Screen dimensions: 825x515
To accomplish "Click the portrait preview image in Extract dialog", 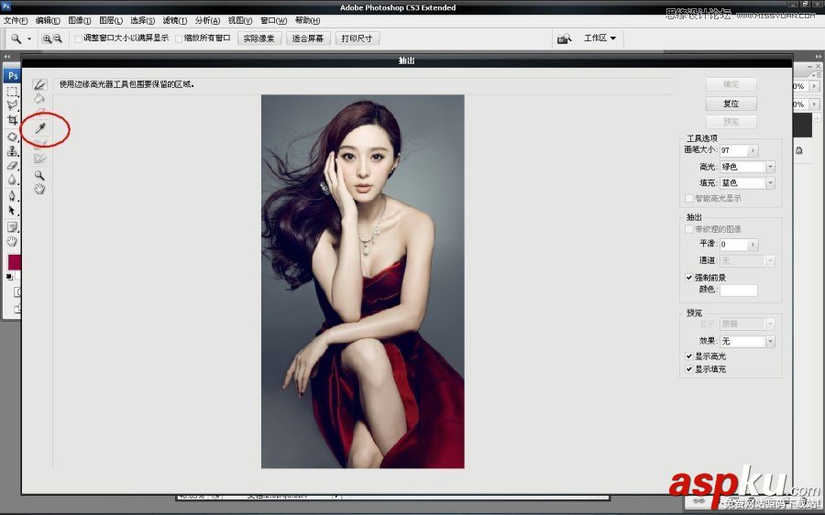I will tap(363, 281).
